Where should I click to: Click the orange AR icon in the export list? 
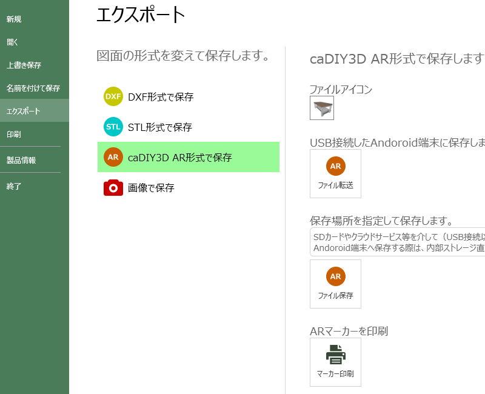pos(113,157)
